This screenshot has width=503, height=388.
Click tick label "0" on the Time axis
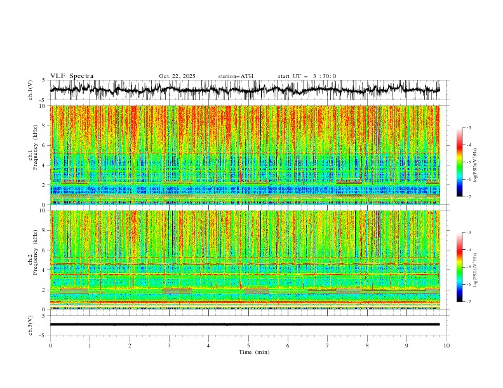pyautogui.click(x=50, y=346)
